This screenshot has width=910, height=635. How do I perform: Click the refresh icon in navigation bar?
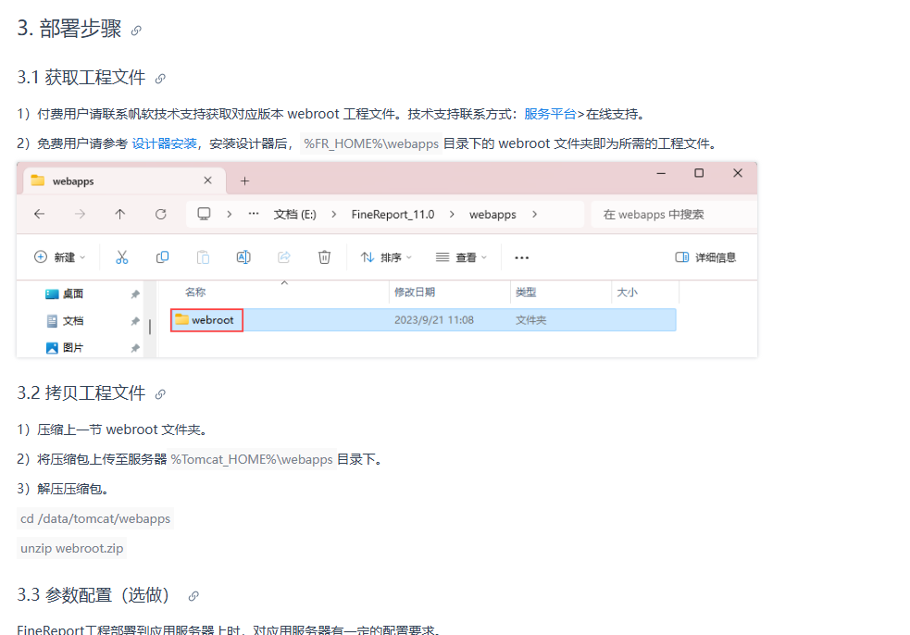(161, 214)
